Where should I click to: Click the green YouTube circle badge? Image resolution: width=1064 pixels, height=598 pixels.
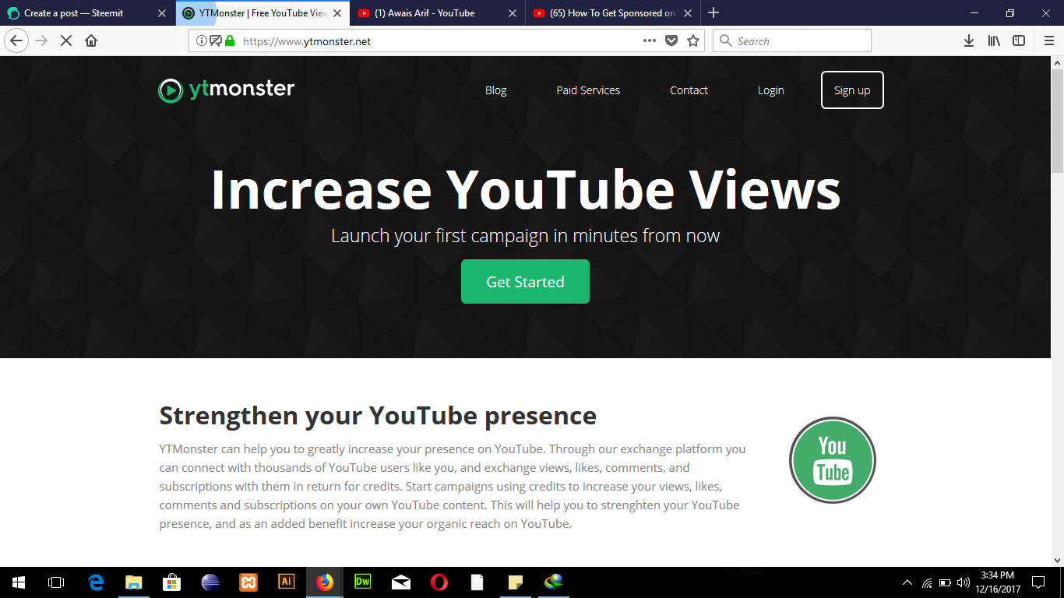833,460
